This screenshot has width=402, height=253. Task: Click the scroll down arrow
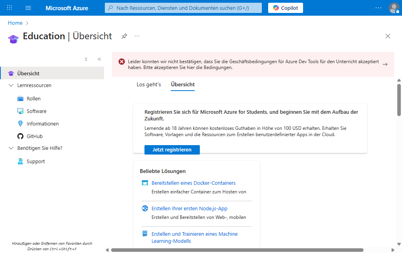[399, 244]
